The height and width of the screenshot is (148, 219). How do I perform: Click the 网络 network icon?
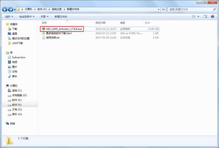click(7, 123)
